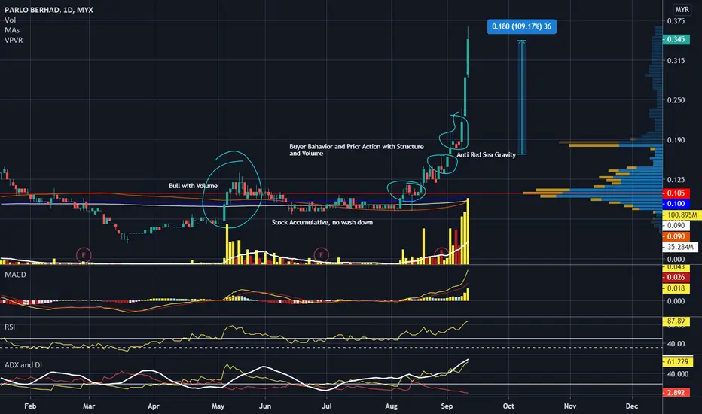Select the Stock Accumulative, no wash down note
702x414 pixels.
click(x=322, y=223)
